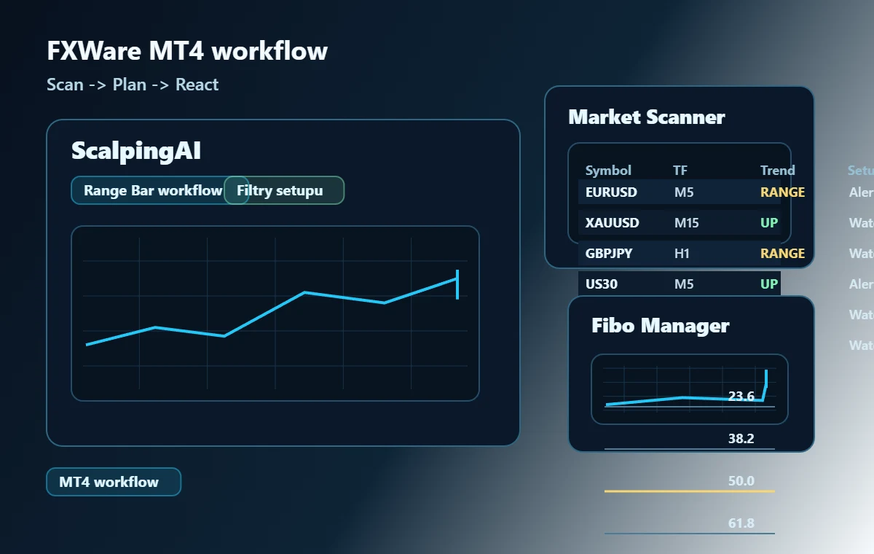Image resolution: width=874 pixels, height=554 pixels.
Task: Click the 61.8 Fibonacci level label
Action: [741, 523]
